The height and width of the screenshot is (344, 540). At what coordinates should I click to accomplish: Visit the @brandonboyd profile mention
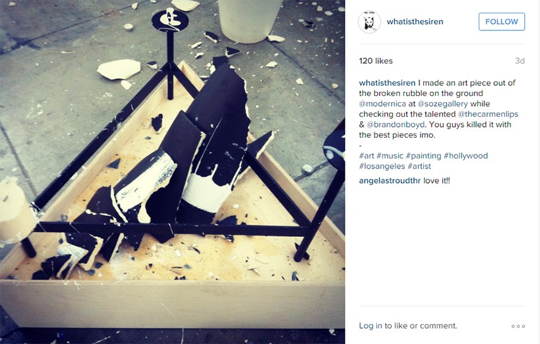(x=395, y=124)
